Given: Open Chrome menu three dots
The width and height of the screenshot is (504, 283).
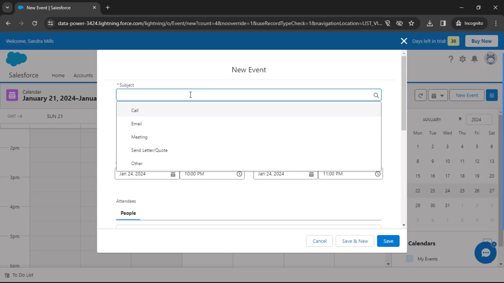Looking at the screenshot, I should (x=496, y=23).
